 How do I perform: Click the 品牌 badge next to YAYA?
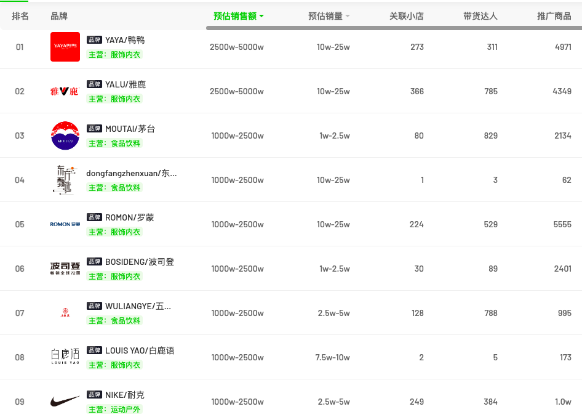(x=94, y=40)
